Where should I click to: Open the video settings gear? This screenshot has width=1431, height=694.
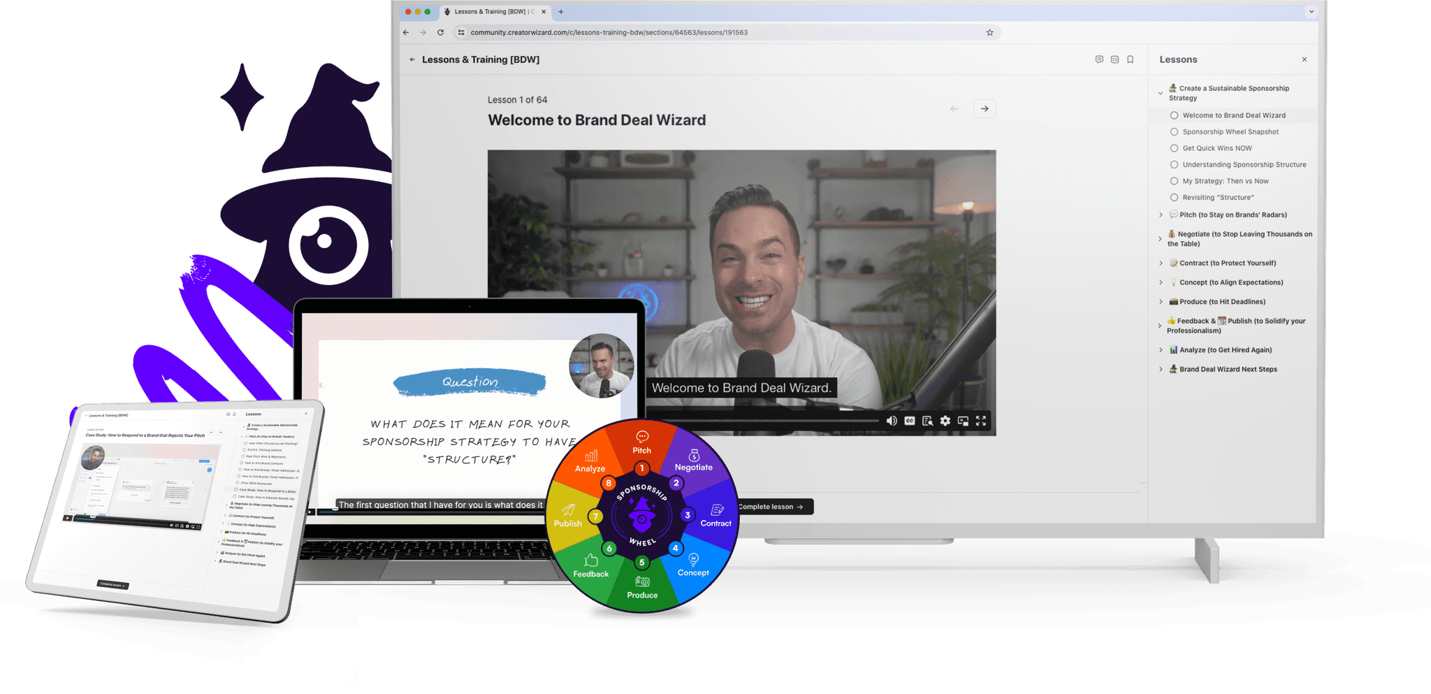(945, 421)
